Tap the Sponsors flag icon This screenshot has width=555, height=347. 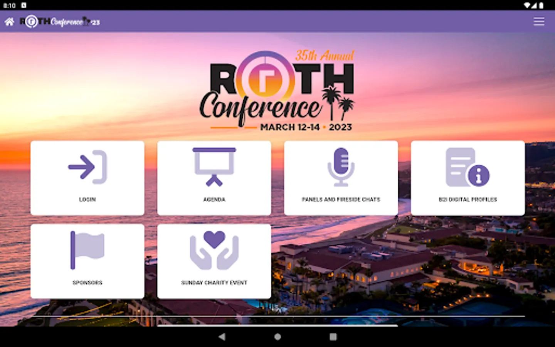pos(87,250)
